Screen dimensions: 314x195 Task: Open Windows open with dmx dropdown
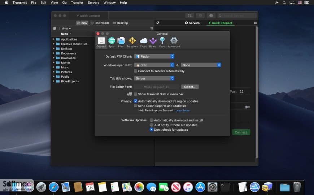click(154, 65)
